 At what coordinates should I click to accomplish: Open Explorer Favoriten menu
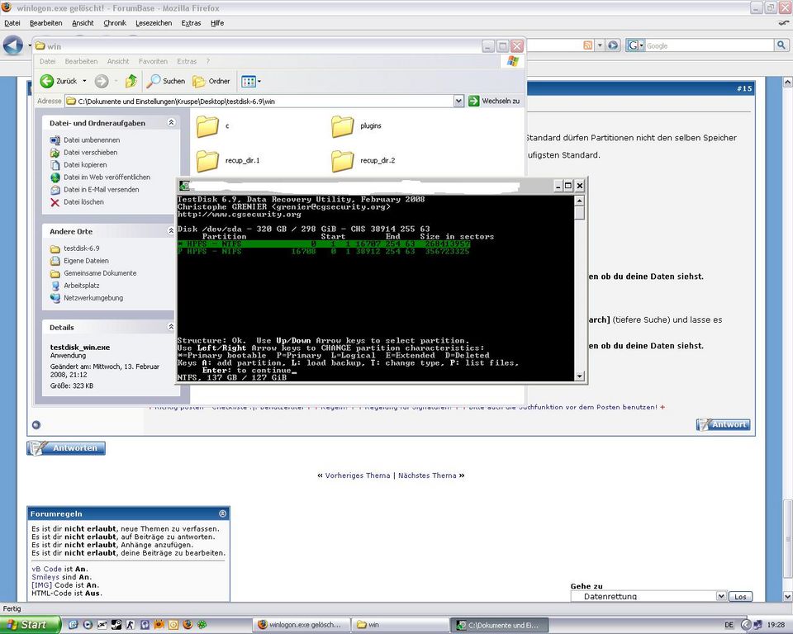point(153,61)
